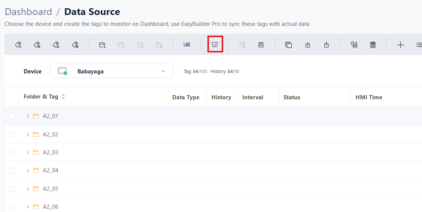Click the Status column header
Viewport: 422px width, 212px height.
click(292, 97)
